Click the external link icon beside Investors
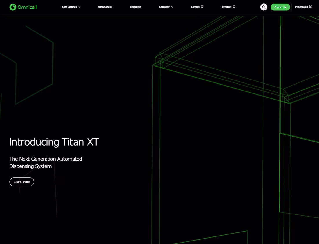This screenshot has height=244, width=319. point(234,6)
